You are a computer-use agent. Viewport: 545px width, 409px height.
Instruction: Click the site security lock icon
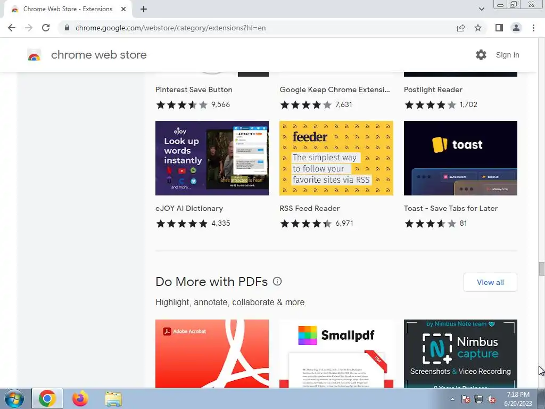pos(67,28)
